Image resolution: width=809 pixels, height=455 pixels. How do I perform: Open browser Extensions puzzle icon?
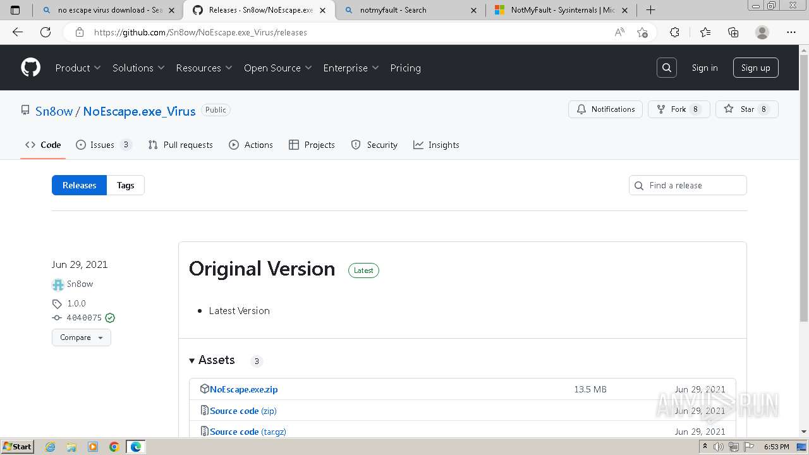(674, 32)
